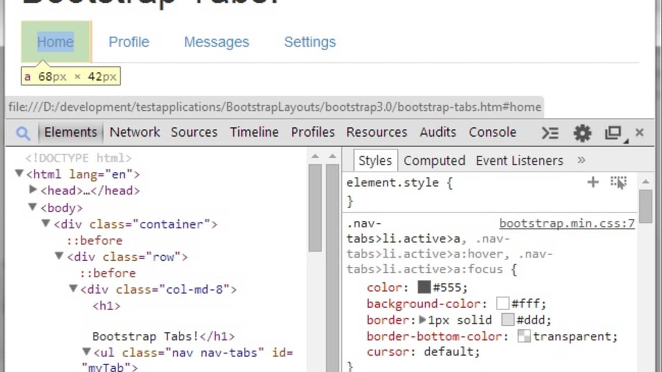Viewport: 662px width, 372px height.
Task: Select the Profile nav tab on the page
Action: (129, 41)
